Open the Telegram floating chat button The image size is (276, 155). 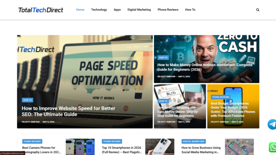point(272,124)
